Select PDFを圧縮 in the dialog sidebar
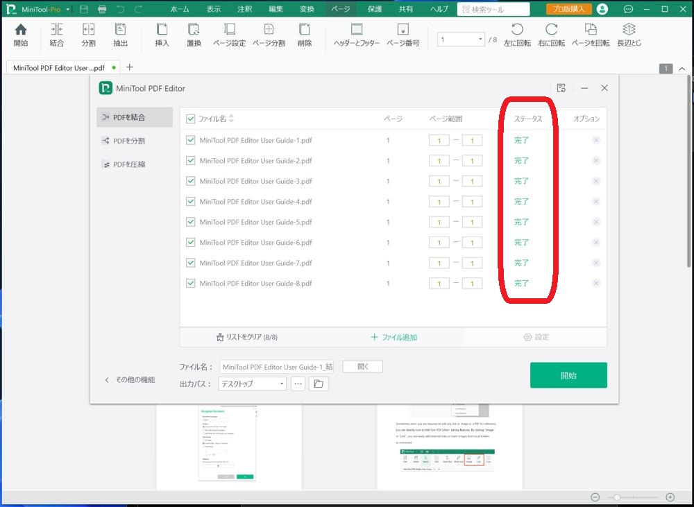Image resolution: width=694 pixels, height=507 pixels. (x=134, y=164)
